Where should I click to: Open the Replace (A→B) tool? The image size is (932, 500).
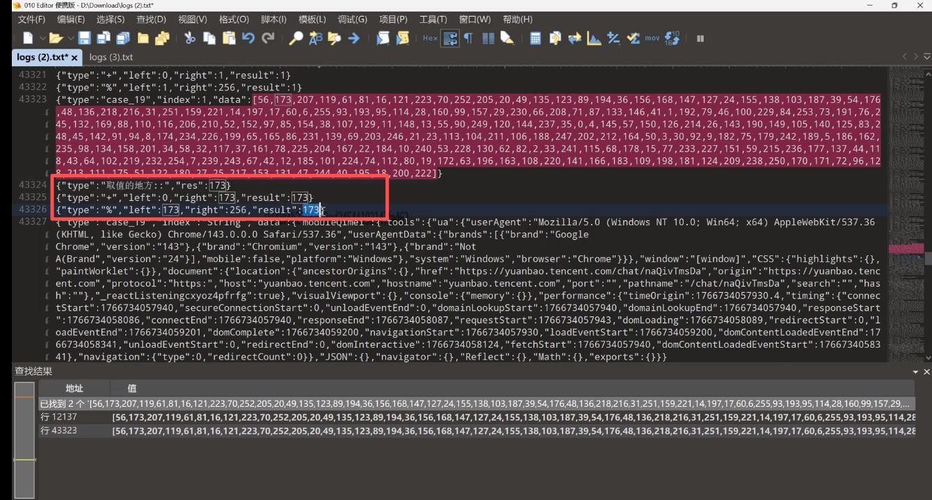pos(315,38)
